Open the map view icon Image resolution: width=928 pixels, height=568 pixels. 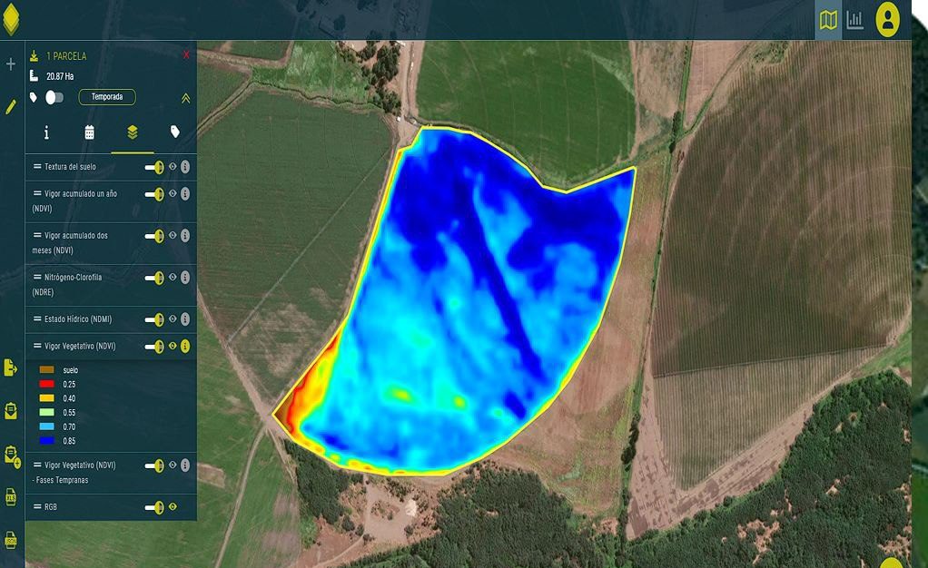pos(828,20)
